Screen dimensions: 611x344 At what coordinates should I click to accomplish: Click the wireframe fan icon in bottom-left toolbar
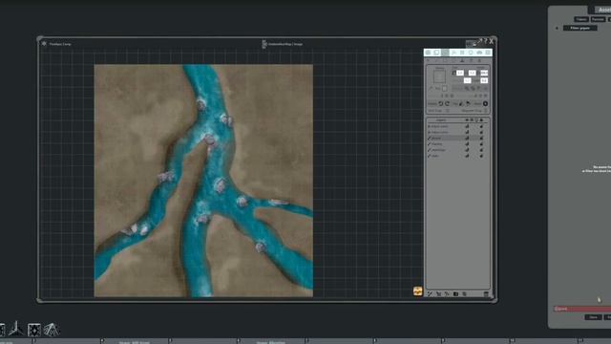(52, 330)
